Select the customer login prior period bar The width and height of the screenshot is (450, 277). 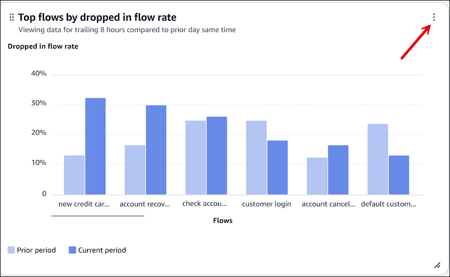256,157
